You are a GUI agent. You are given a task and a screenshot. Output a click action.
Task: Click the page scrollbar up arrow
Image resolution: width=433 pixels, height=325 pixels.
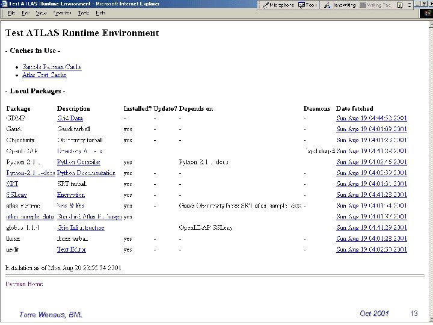coord(431,24)
